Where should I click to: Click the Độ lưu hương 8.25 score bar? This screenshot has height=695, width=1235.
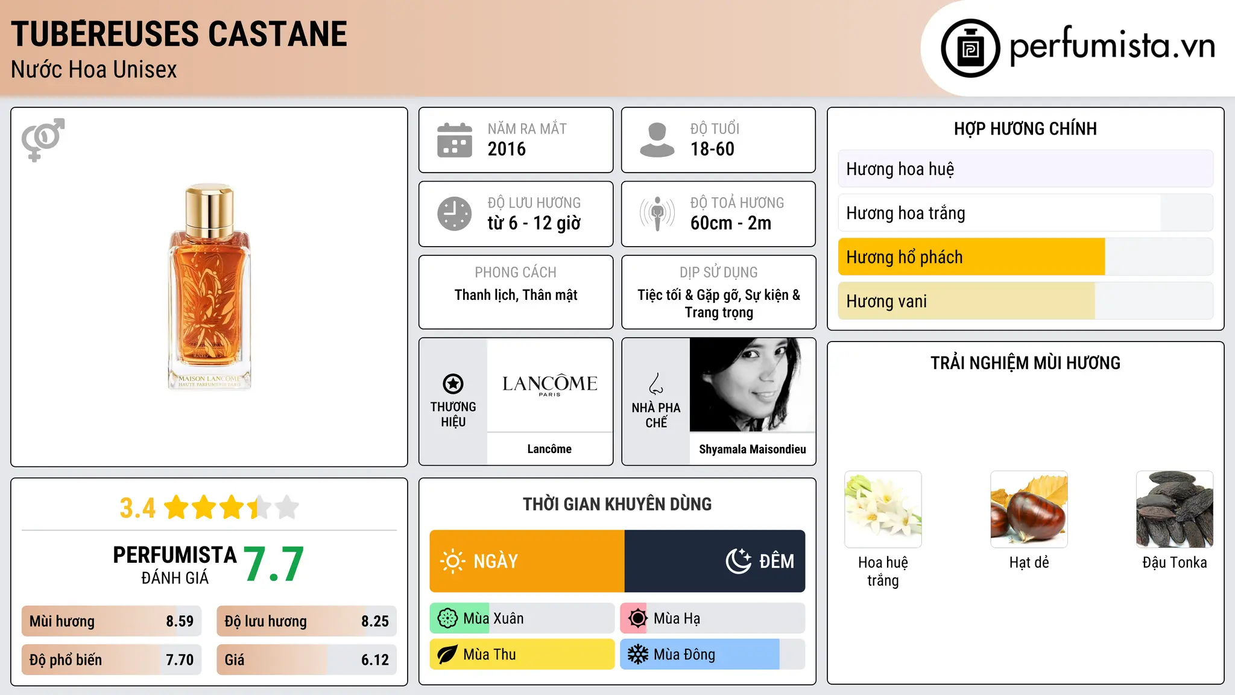307,621
